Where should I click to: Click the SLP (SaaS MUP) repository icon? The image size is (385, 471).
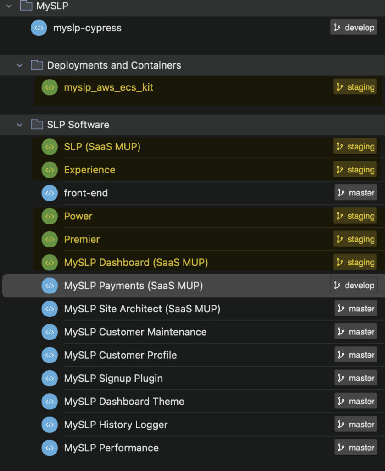[50, 147]
